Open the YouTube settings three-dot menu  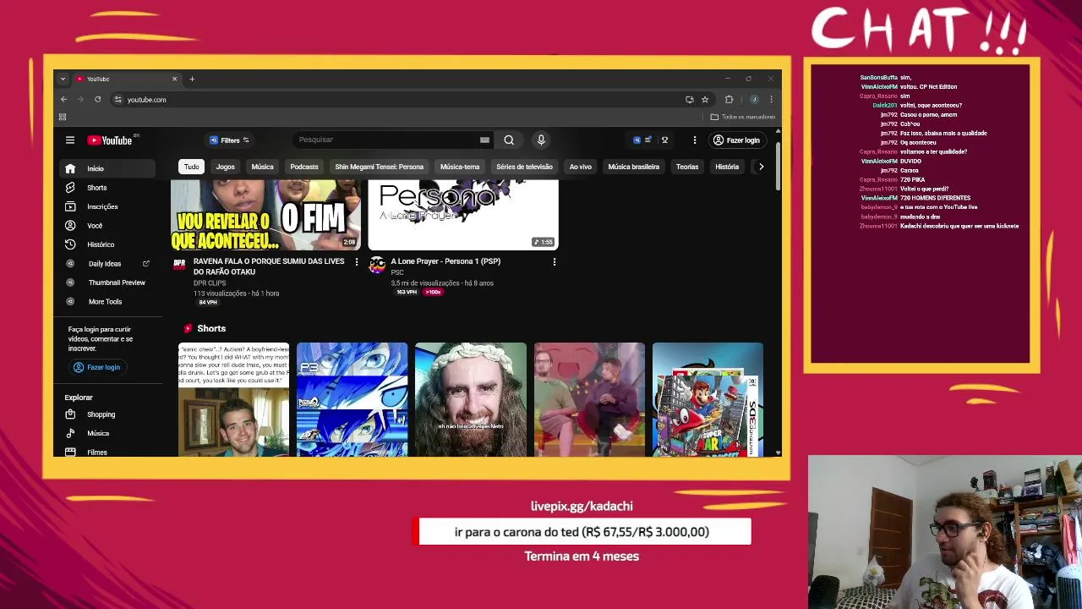[695, 140]
